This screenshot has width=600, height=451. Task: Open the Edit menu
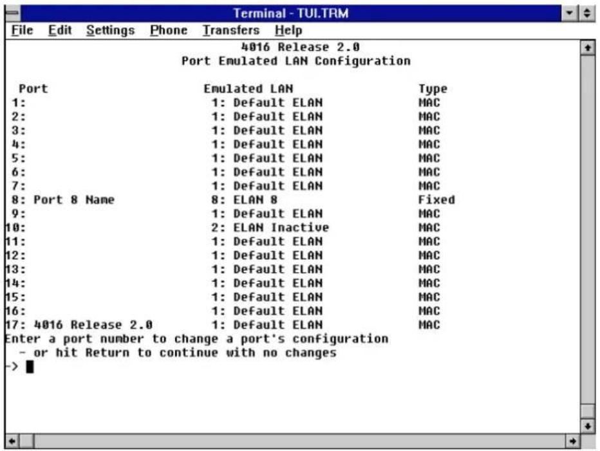pos(60,30)
